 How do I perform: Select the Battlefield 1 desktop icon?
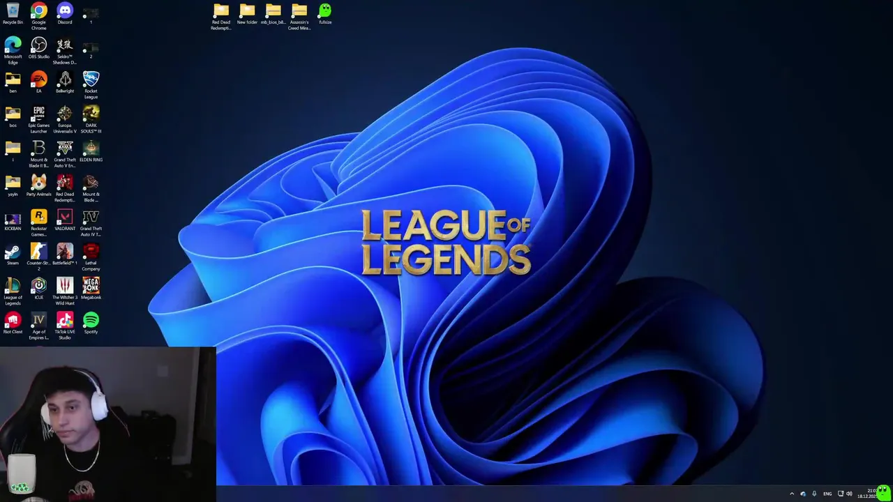(x=65, y=254)
